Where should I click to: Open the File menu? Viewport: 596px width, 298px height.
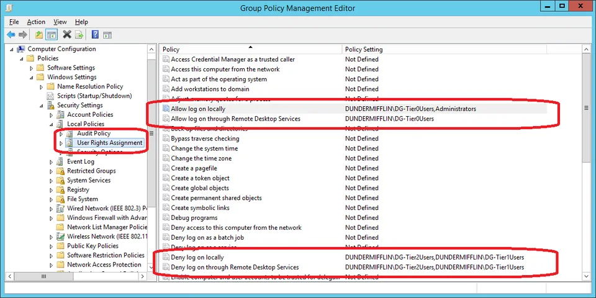(14, 22)
